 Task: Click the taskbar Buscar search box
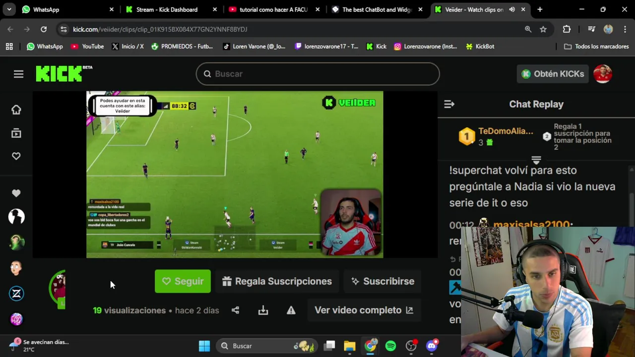tap(267, 346)
